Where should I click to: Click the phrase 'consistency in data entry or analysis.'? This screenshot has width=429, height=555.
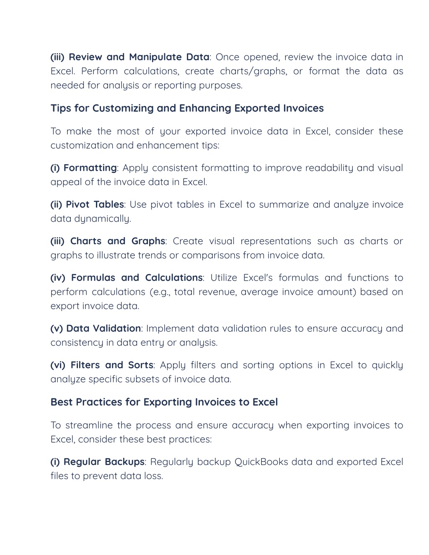[x=134, y=343]
